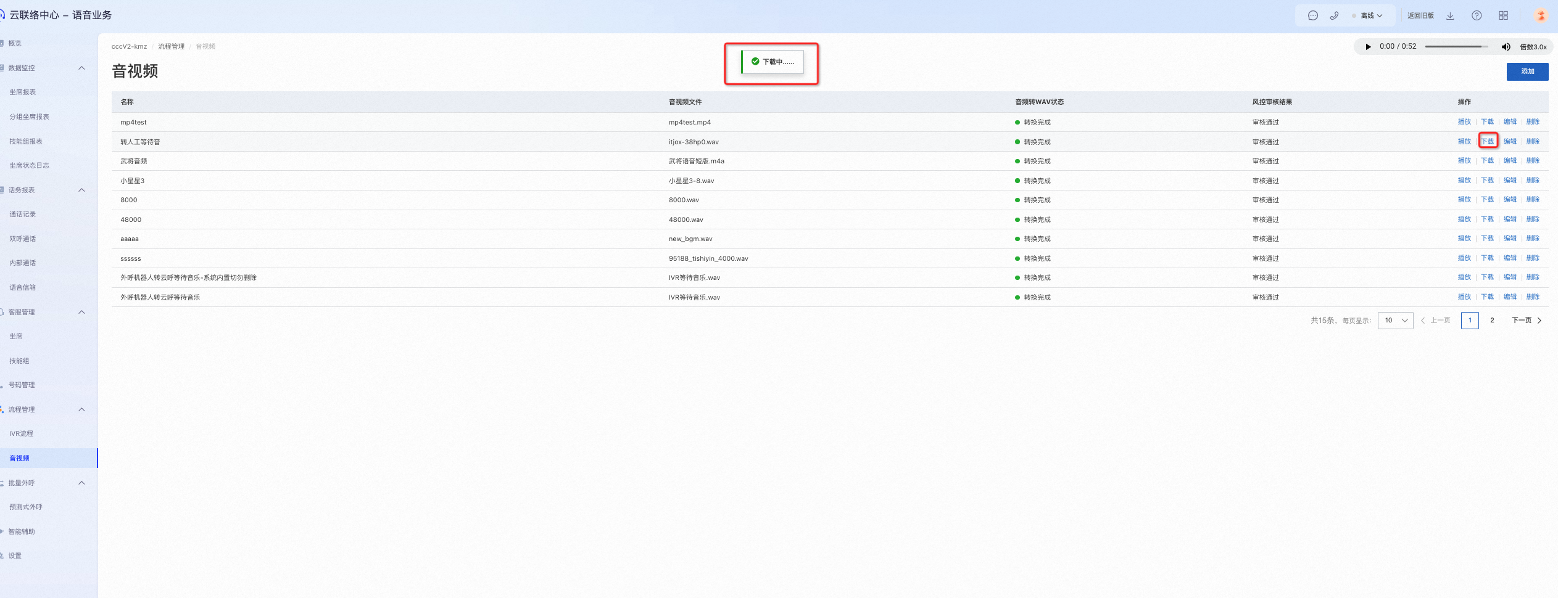The width and height of the screenshot is (1558, 598).
Task: Click 删除 for aaaaa row
Action: click(x=1533, y=239)
